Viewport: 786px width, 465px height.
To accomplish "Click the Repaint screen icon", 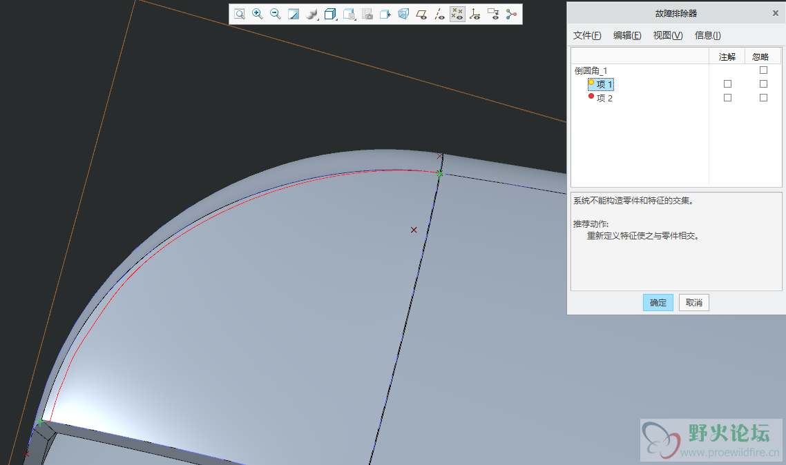I will [294, 14].
